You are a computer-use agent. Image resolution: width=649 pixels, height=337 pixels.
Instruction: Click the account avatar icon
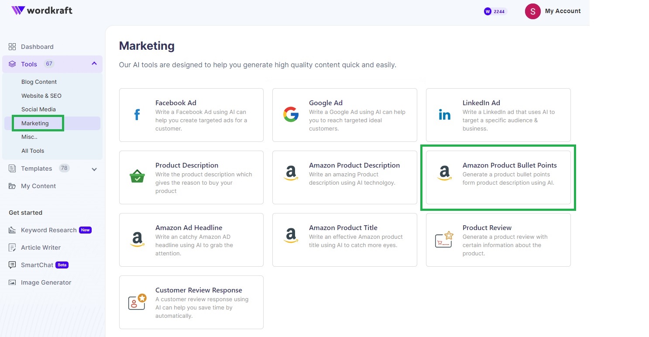click(x=532, y=11)
